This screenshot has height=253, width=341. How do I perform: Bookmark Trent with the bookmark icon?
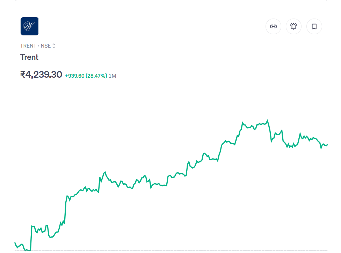pos(314,26)
